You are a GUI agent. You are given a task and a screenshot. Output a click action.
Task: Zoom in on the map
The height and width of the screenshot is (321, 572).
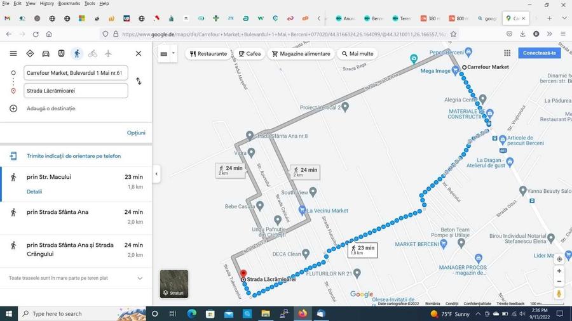[x=559, y=271]
